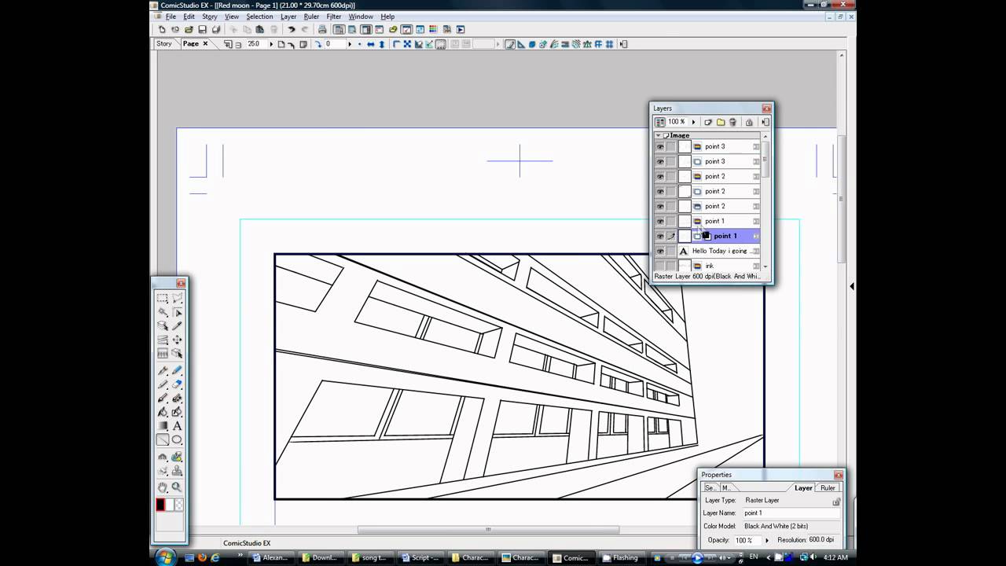Select the Zoom magnifier tool
Screen dimensions: 1006x566
pos(177,487)
